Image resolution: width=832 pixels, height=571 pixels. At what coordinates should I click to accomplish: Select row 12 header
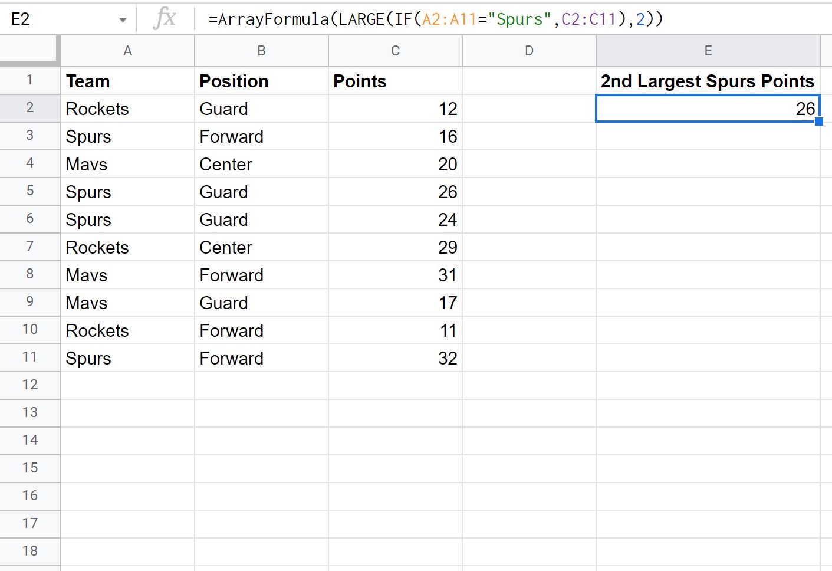click(x=30, y=385)
